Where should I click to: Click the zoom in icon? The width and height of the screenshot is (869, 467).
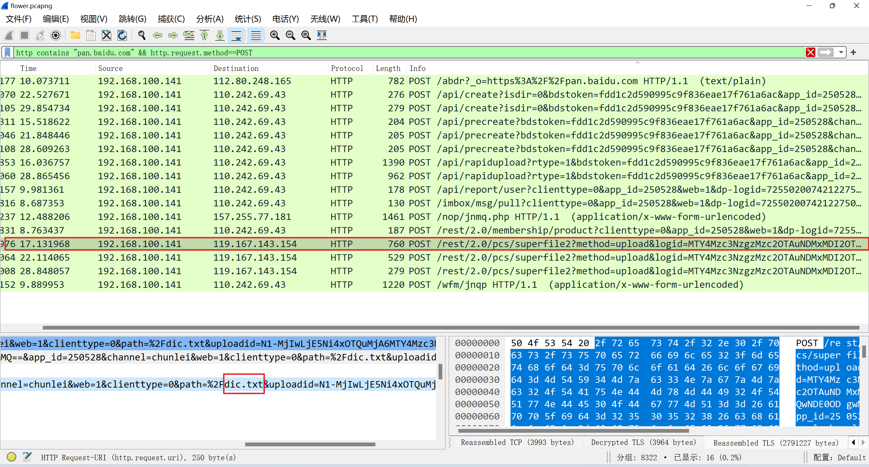click(275, 35)
